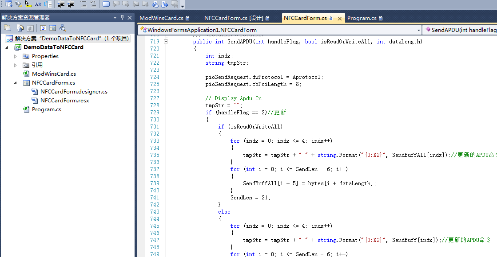Click 'if (isReadOrWriteAll)' code line

[250, 127]
